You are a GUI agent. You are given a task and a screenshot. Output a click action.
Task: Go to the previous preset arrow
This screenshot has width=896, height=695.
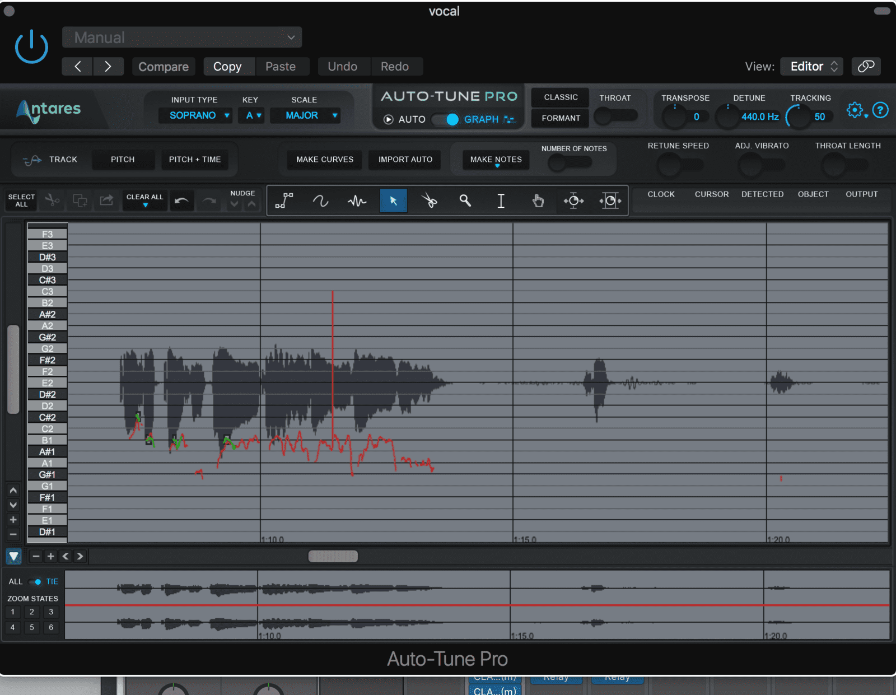pos(77,66)
